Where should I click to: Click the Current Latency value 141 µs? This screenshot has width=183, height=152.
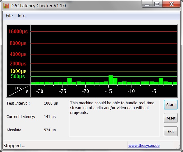click(51, 116)
